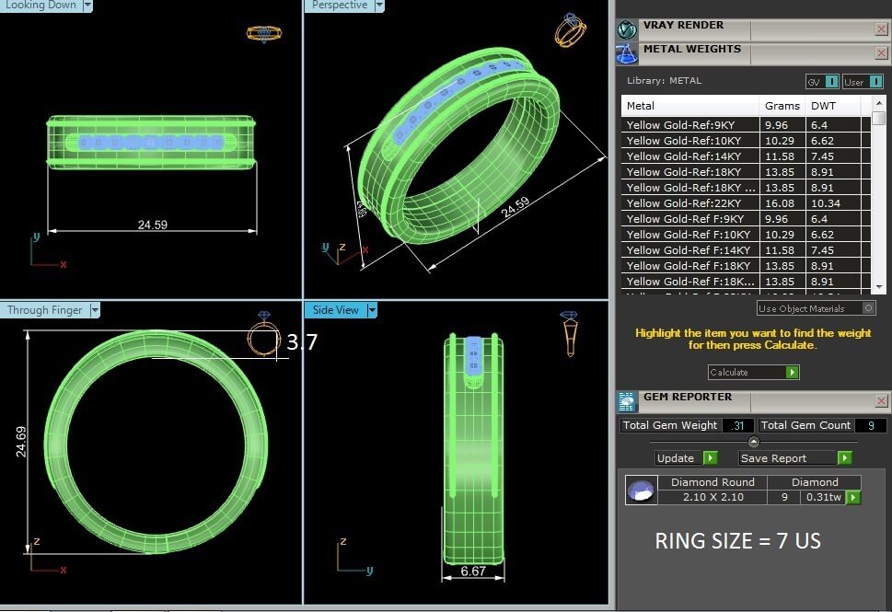The width and height of the screenshot is (892, 612).
Task: Click the ring orientation icon in Looking Down view
Action: [x=263, y=33]
